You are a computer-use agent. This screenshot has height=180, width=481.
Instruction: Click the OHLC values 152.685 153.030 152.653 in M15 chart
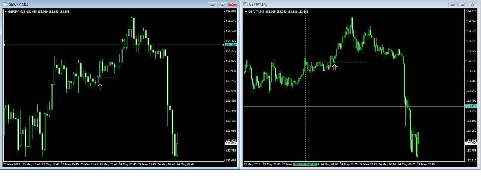42,12
